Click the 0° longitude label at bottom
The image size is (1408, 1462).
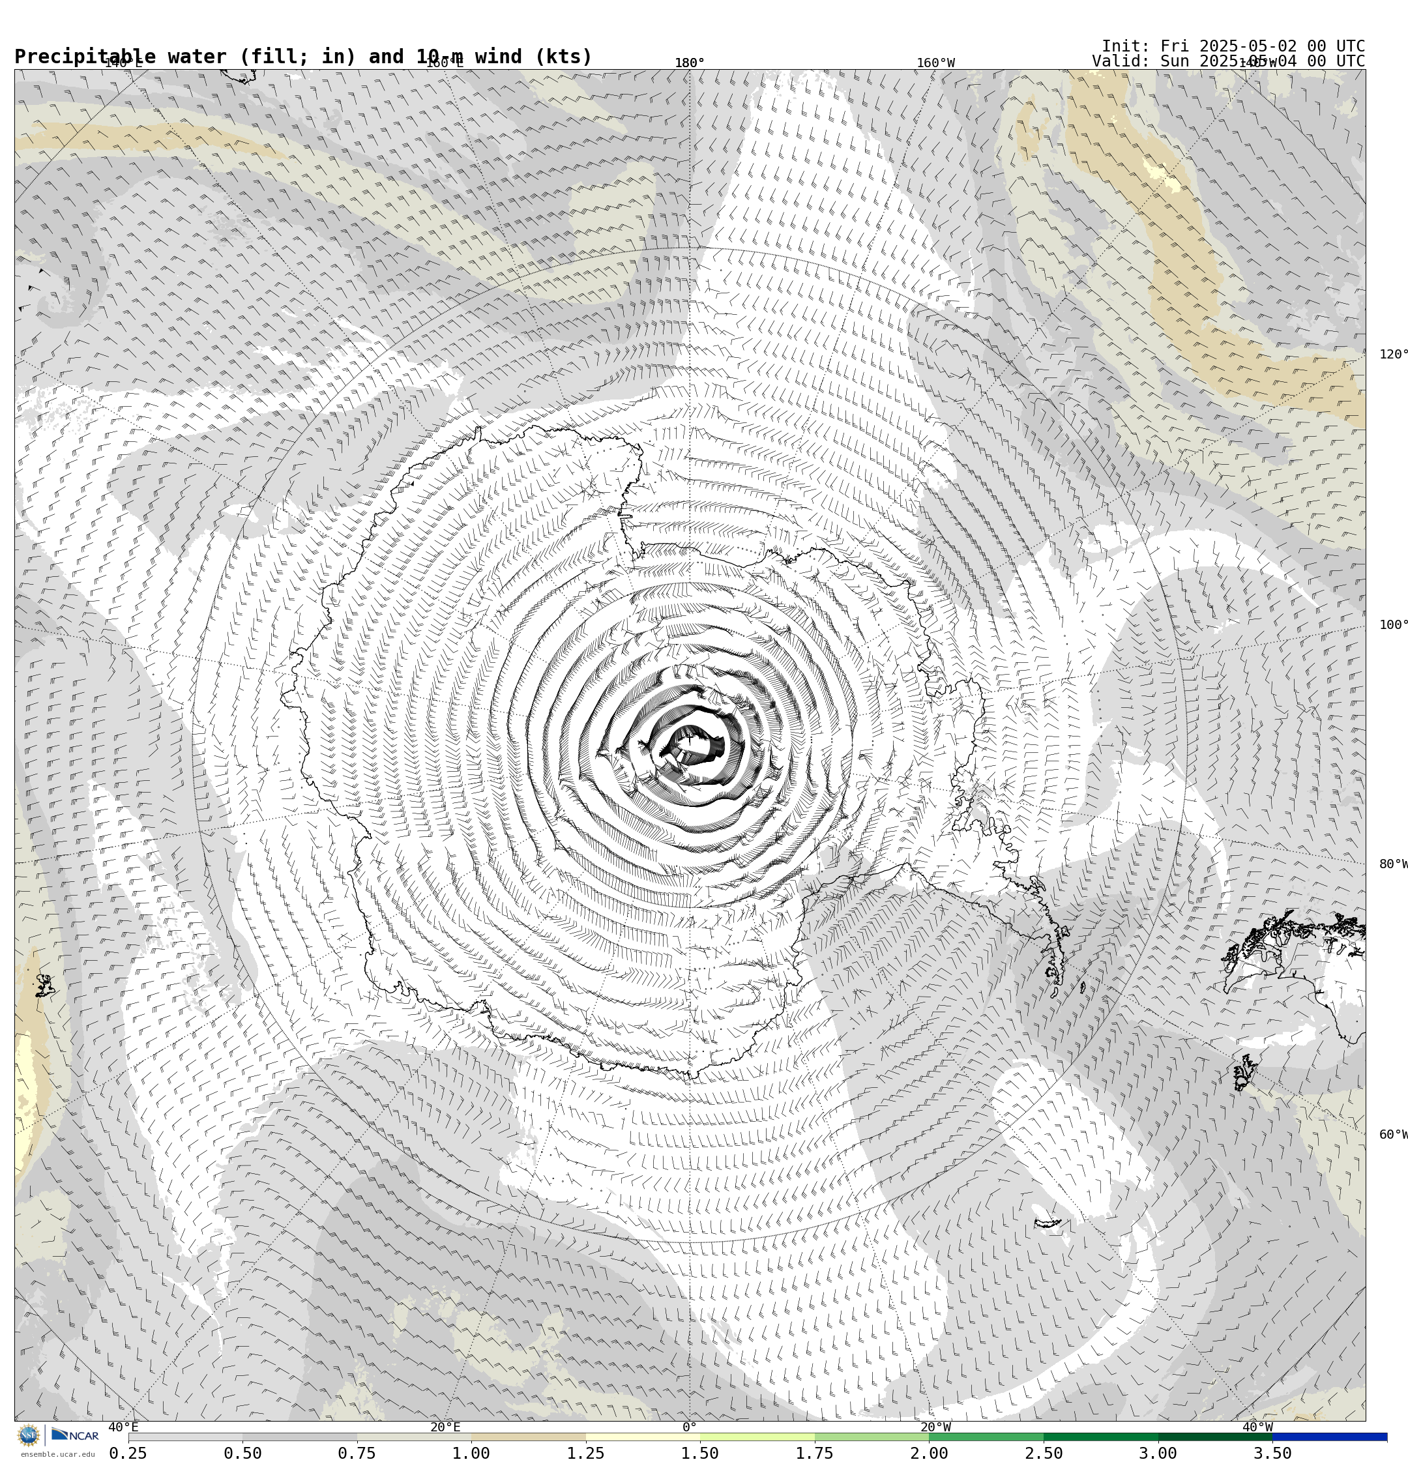(x=690, y=1427)
